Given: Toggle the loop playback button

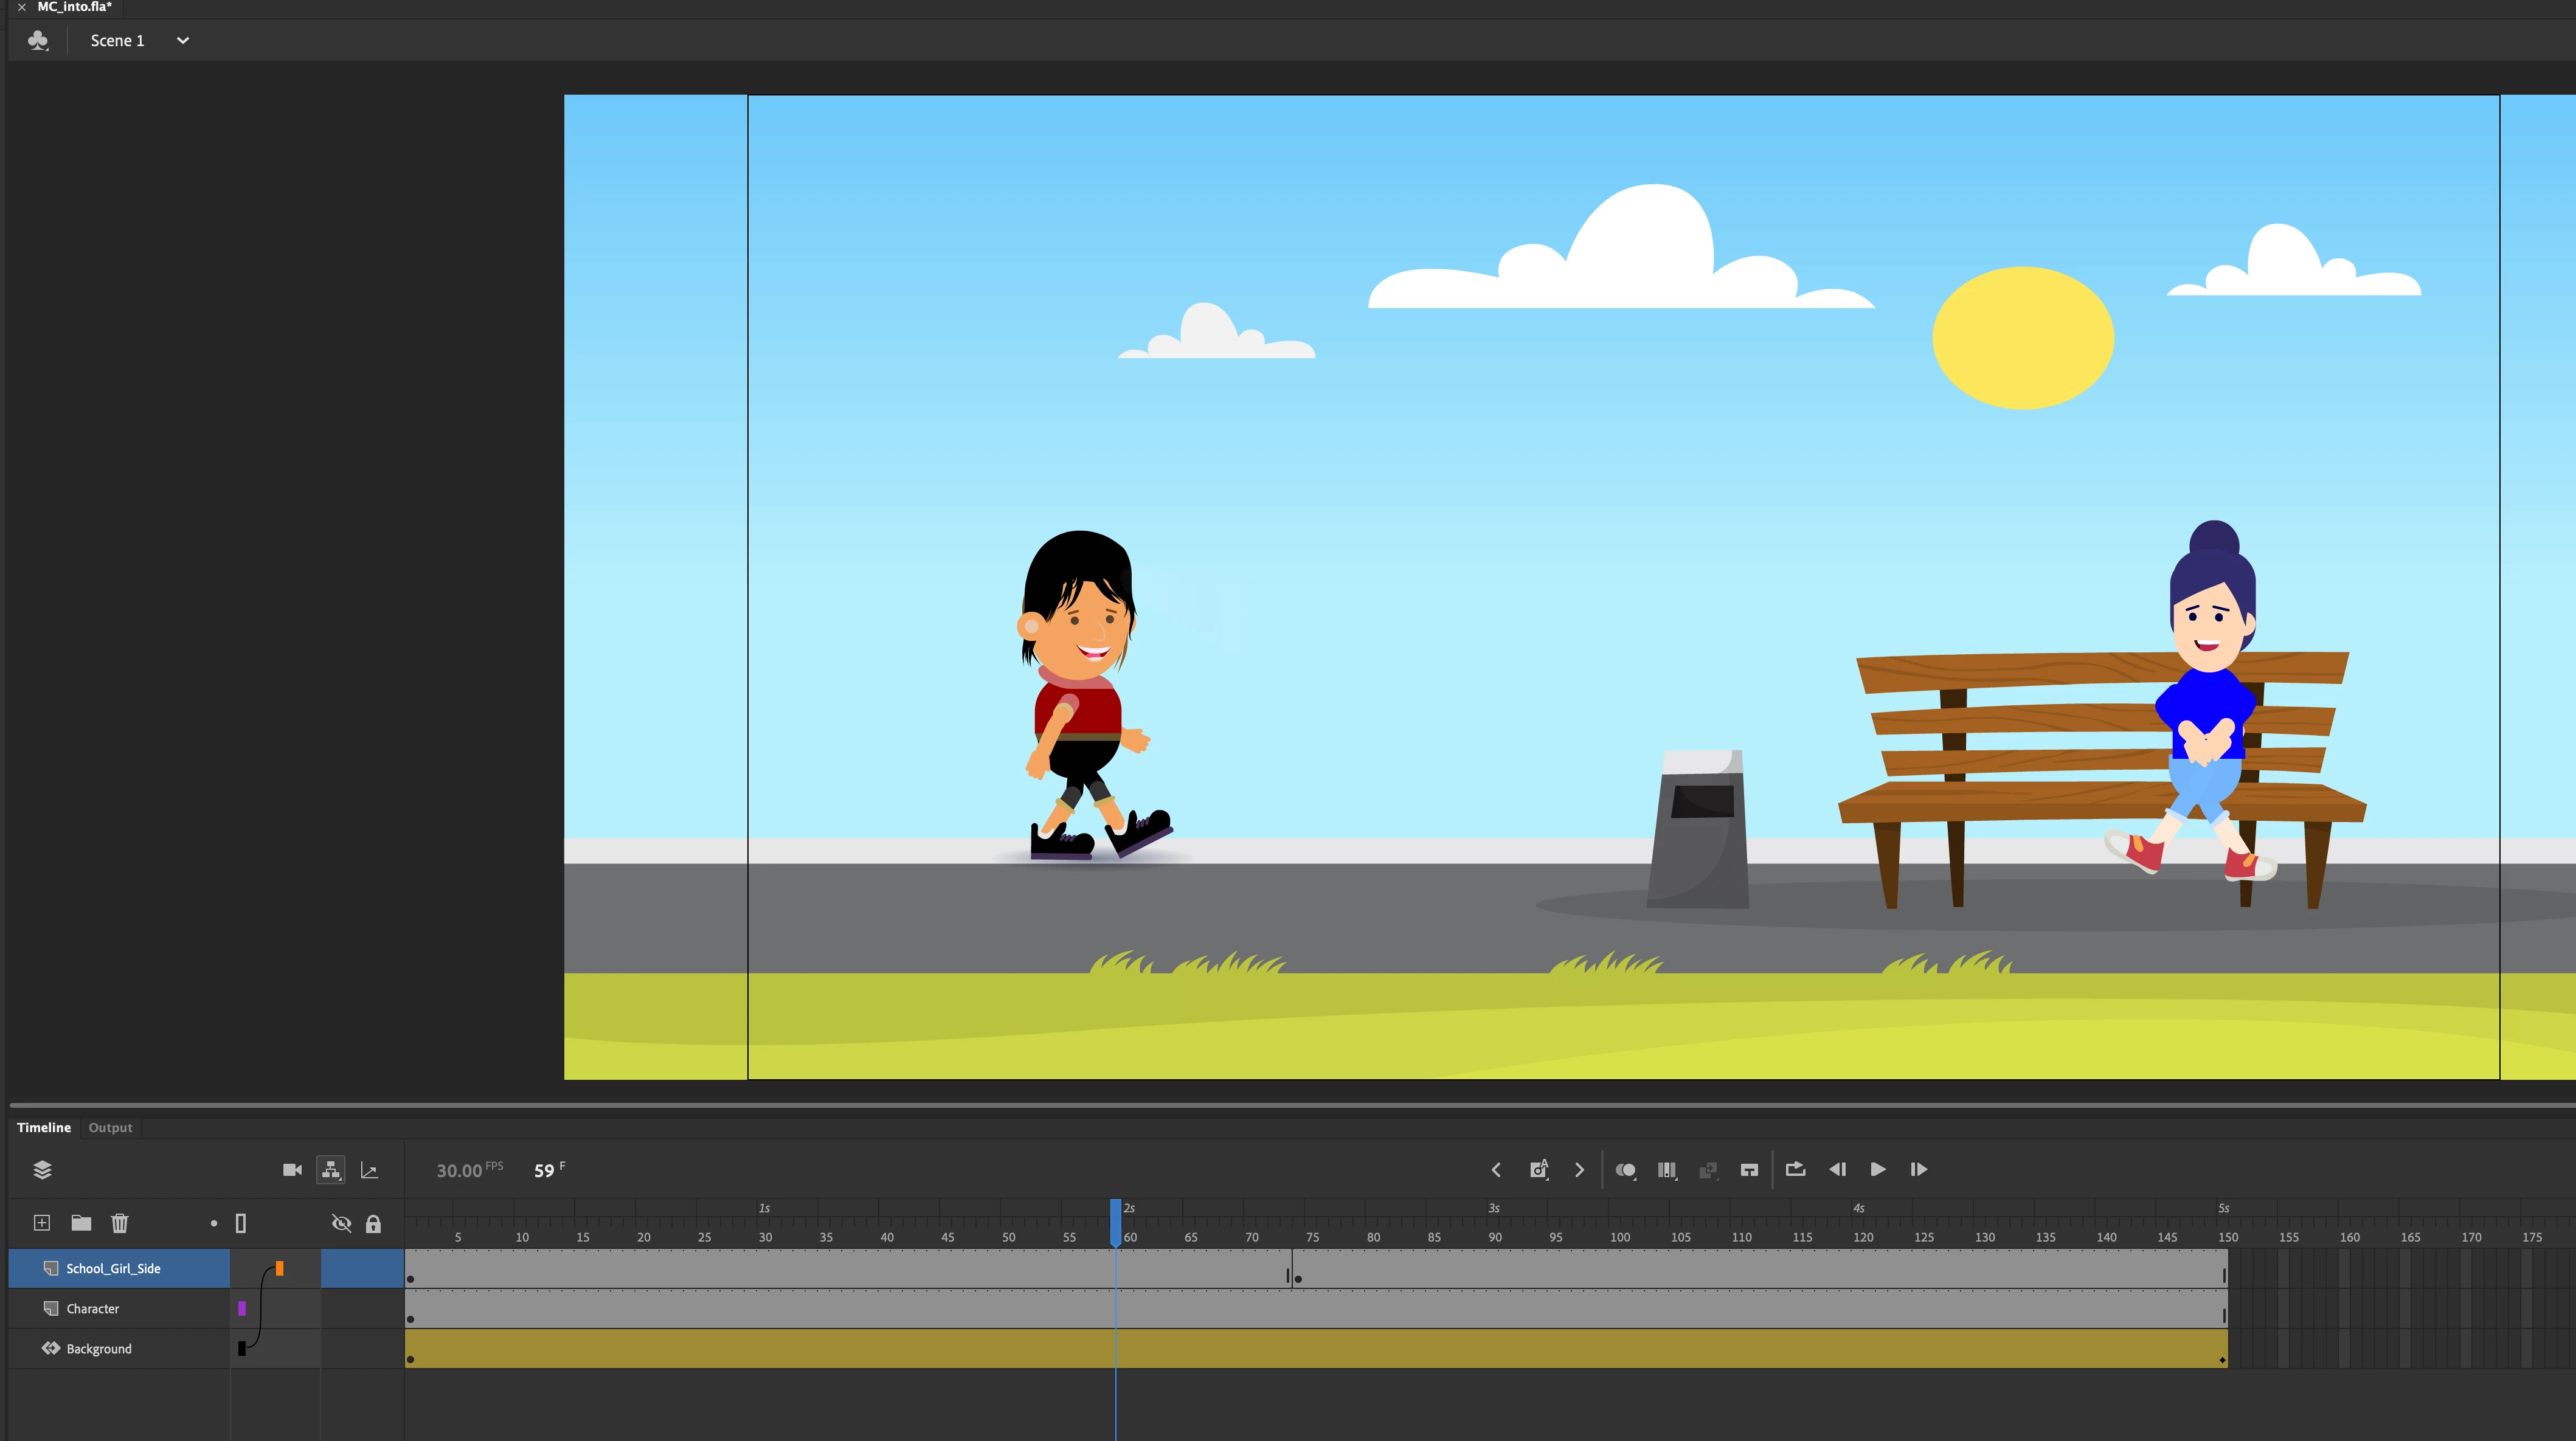Looking at the screenshot, I should 1795,1170.
